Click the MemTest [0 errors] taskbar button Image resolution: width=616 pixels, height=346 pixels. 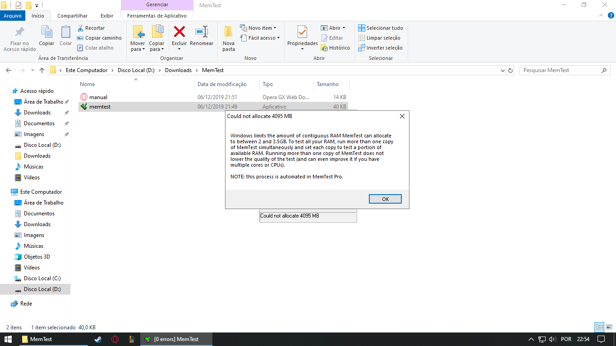[x=176, y=339]
